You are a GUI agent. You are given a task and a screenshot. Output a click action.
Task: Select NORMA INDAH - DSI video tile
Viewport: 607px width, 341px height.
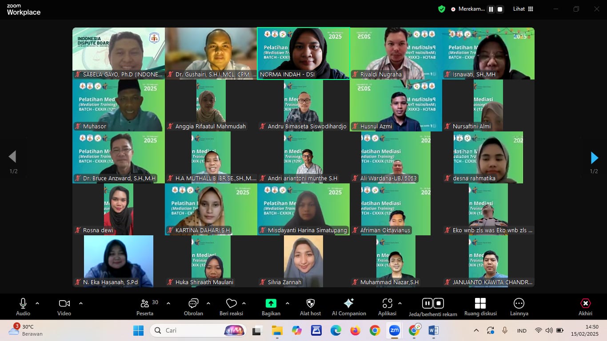tap(303, 53)
